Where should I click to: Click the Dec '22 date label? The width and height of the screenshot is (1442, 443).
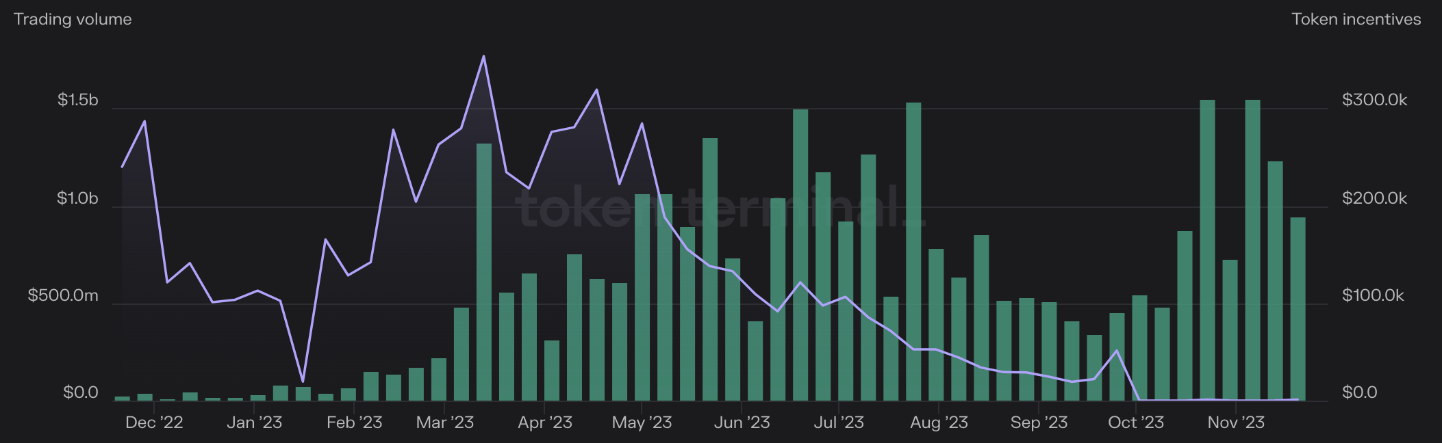154,422
